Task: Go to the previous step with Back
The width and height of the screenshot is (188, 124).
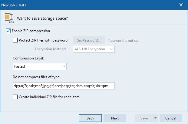Action: 90,118
